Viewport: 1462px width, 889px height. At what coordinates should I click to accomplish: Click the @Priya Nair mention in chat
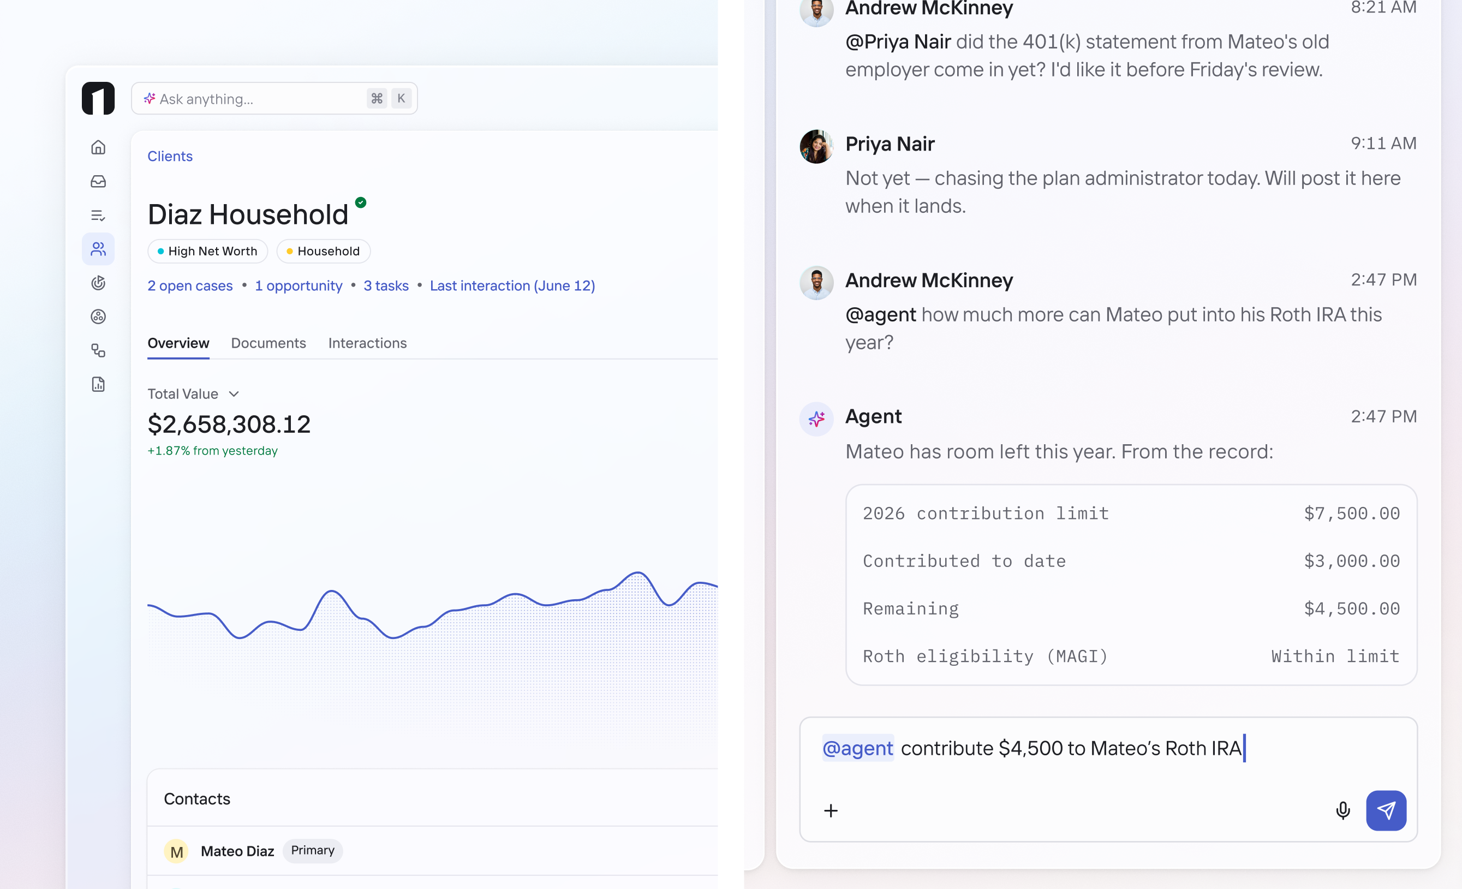[898, 41]
